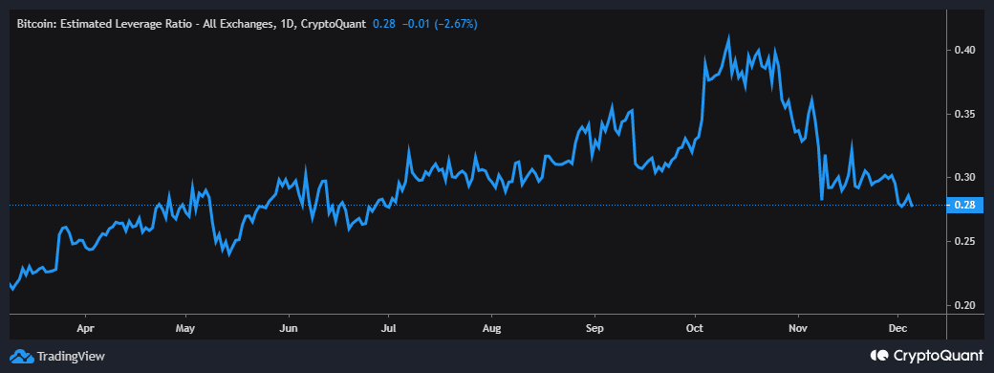The width and height of the screenshot is (994, 373).
Task: Click the CryptoQuant logo icon
Action: pos(880,355)
